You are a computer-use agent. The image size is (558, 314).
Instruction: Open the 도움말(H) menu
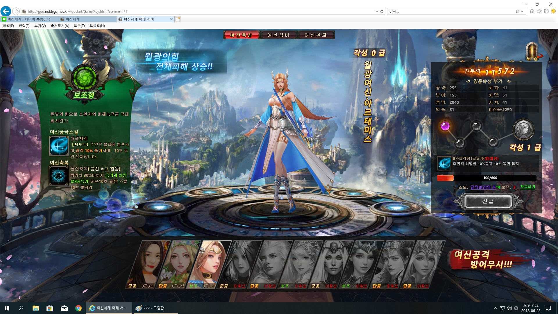97,26
